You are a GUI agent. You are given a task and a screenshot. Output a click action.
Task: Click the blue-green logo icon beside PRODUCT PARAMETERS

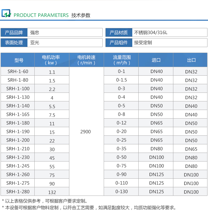tap(6, 13)
